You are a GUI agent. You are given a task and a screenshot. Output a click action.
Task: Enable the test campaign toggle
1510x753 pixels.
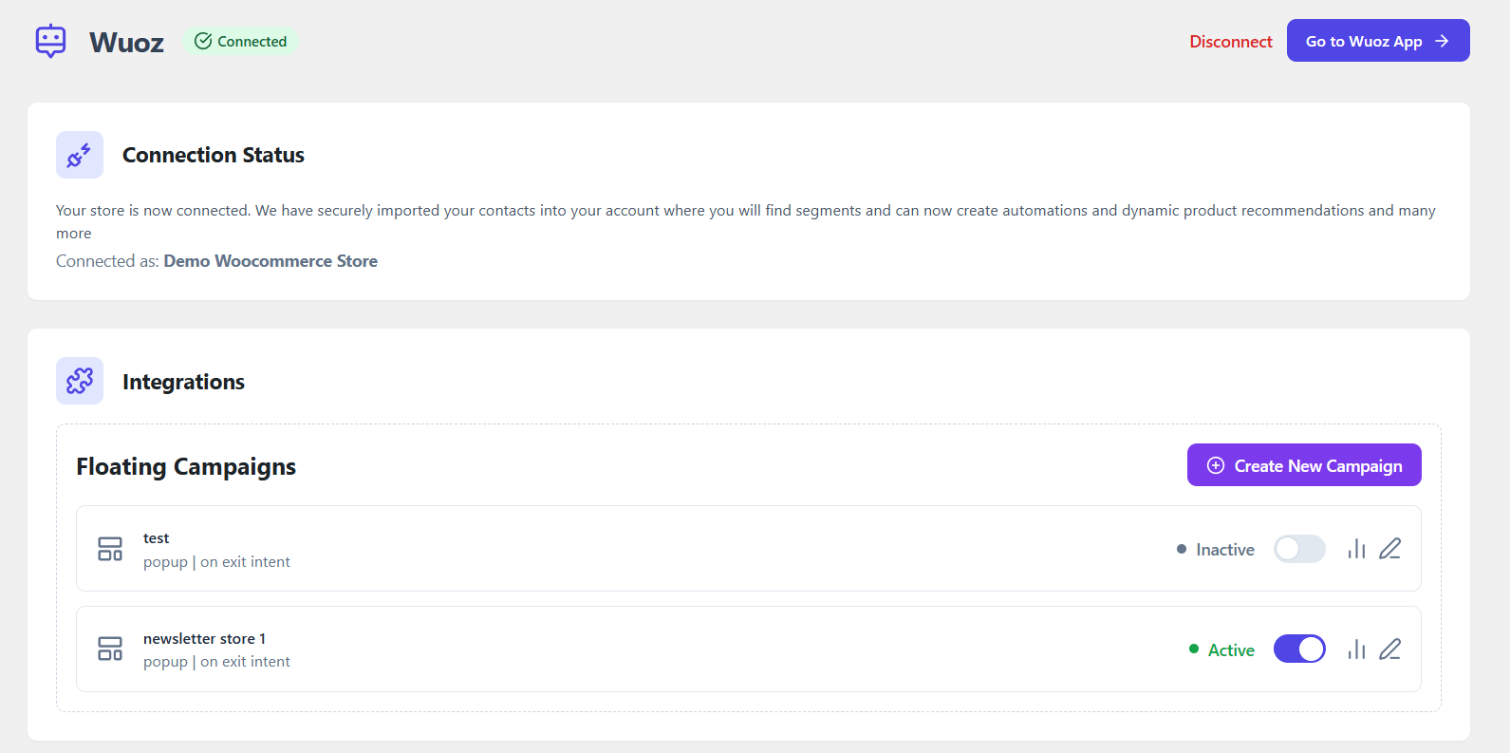click(x=1299, y=549)
